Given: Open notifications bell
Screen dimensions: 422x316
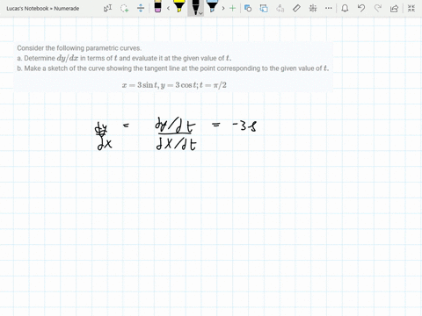Looking at the screenshot, I should click(345, 8).
